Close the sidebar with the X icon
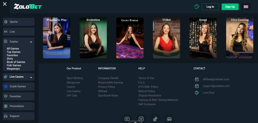 5,4
